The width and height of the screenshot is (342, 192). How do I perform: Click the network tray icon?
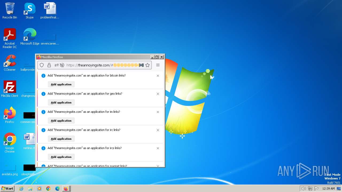pyautogui.click(x=310, y=189)
